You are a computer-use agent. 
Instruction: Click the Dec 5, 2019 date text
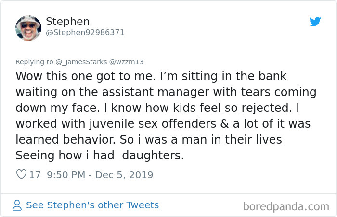[x=125, y=175]
